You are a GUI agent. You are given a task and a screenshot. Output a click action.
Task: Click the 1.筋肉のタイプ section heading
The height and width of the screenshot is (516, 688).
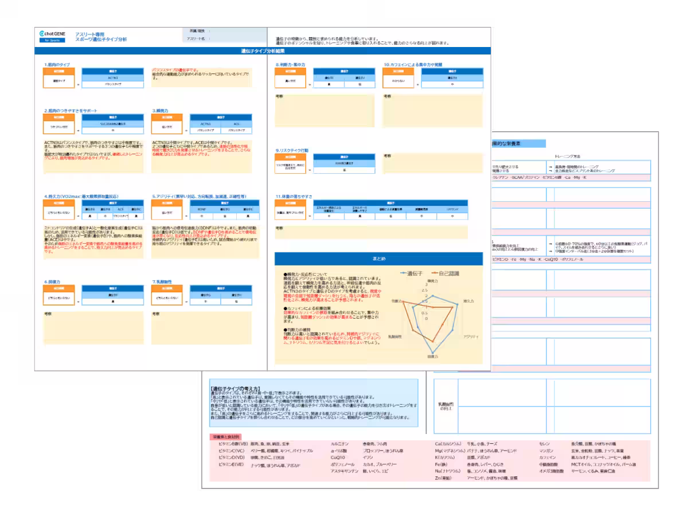click(x=57, y=65)
